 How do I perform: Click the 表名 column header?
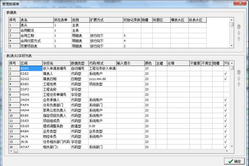[36, 20]
